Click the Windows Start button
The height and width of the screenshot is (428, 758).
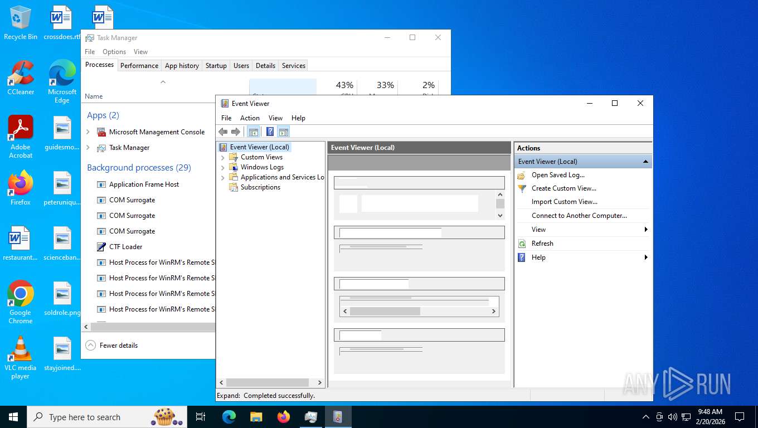tap(13, 417)
